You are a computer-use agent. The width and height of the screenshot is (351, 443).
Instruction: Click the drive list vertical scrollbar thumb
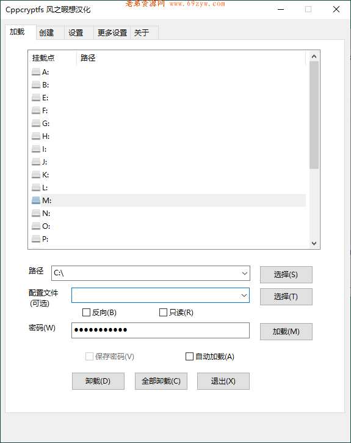pyautogui.click(x=314, y=114)
